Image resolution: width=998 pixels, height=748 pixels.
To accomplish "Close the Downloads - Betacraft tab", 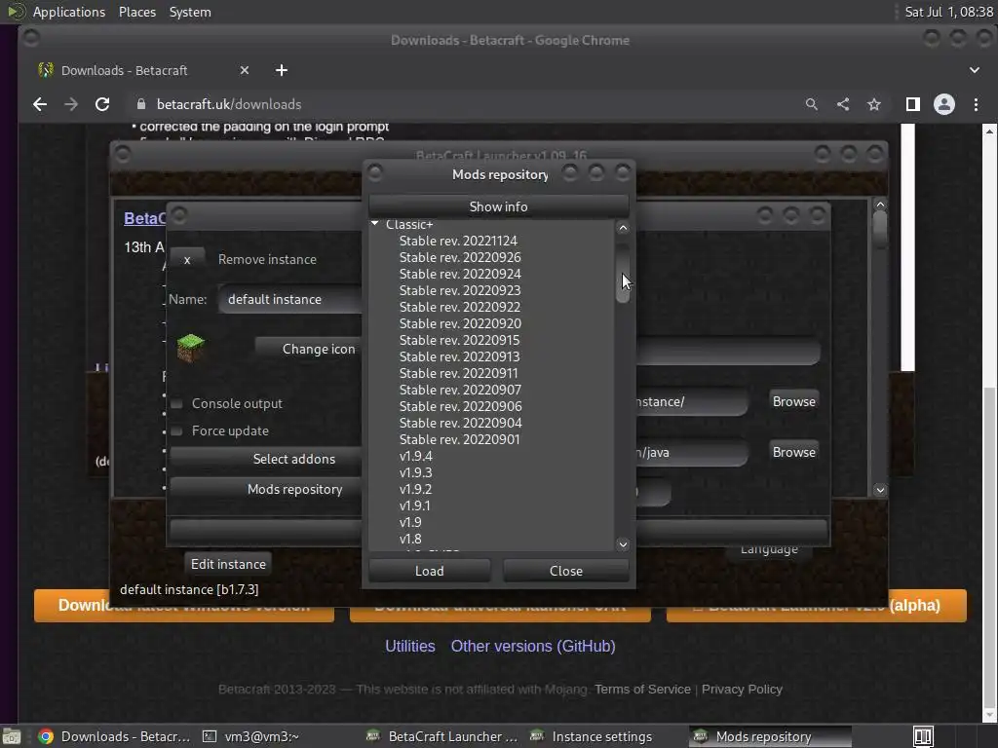I will [245, 70].
